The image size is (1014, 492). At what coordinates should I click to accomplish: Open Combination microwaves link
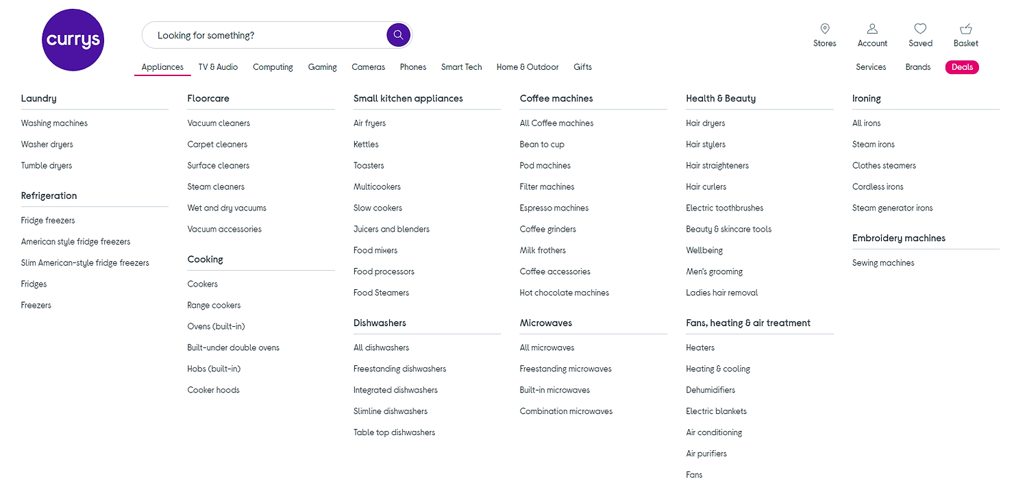point(566,412)
